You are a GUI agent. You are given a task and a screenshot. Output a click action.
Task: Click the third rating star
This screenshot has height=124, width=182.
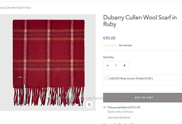tap(110, 45)
